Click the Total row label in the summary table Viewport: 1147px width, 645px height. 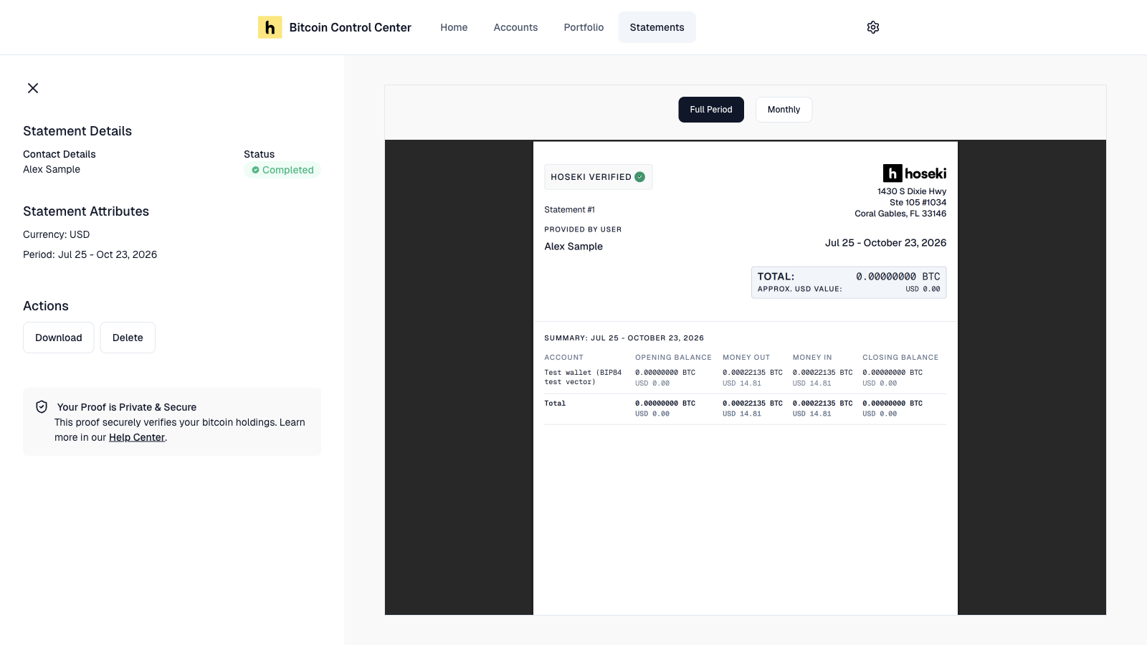pyautogui.click(x=555, y=403)
